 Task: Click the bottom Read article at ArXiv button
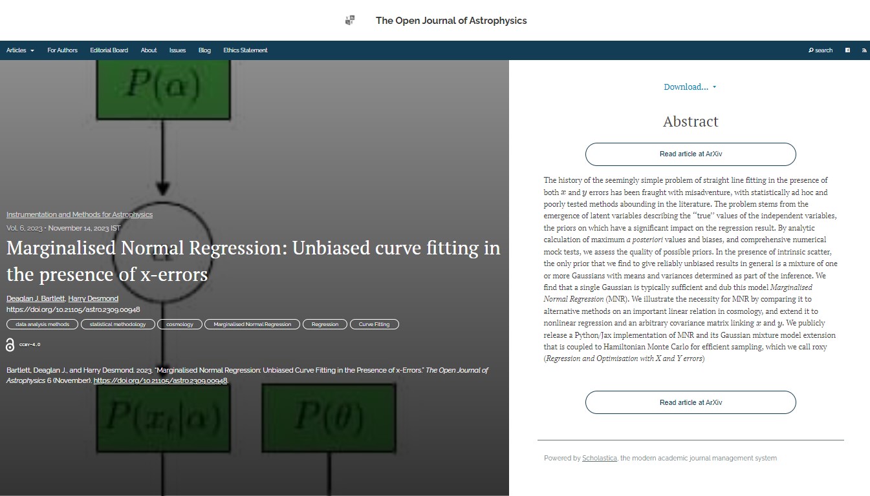(x=690, y=402)
